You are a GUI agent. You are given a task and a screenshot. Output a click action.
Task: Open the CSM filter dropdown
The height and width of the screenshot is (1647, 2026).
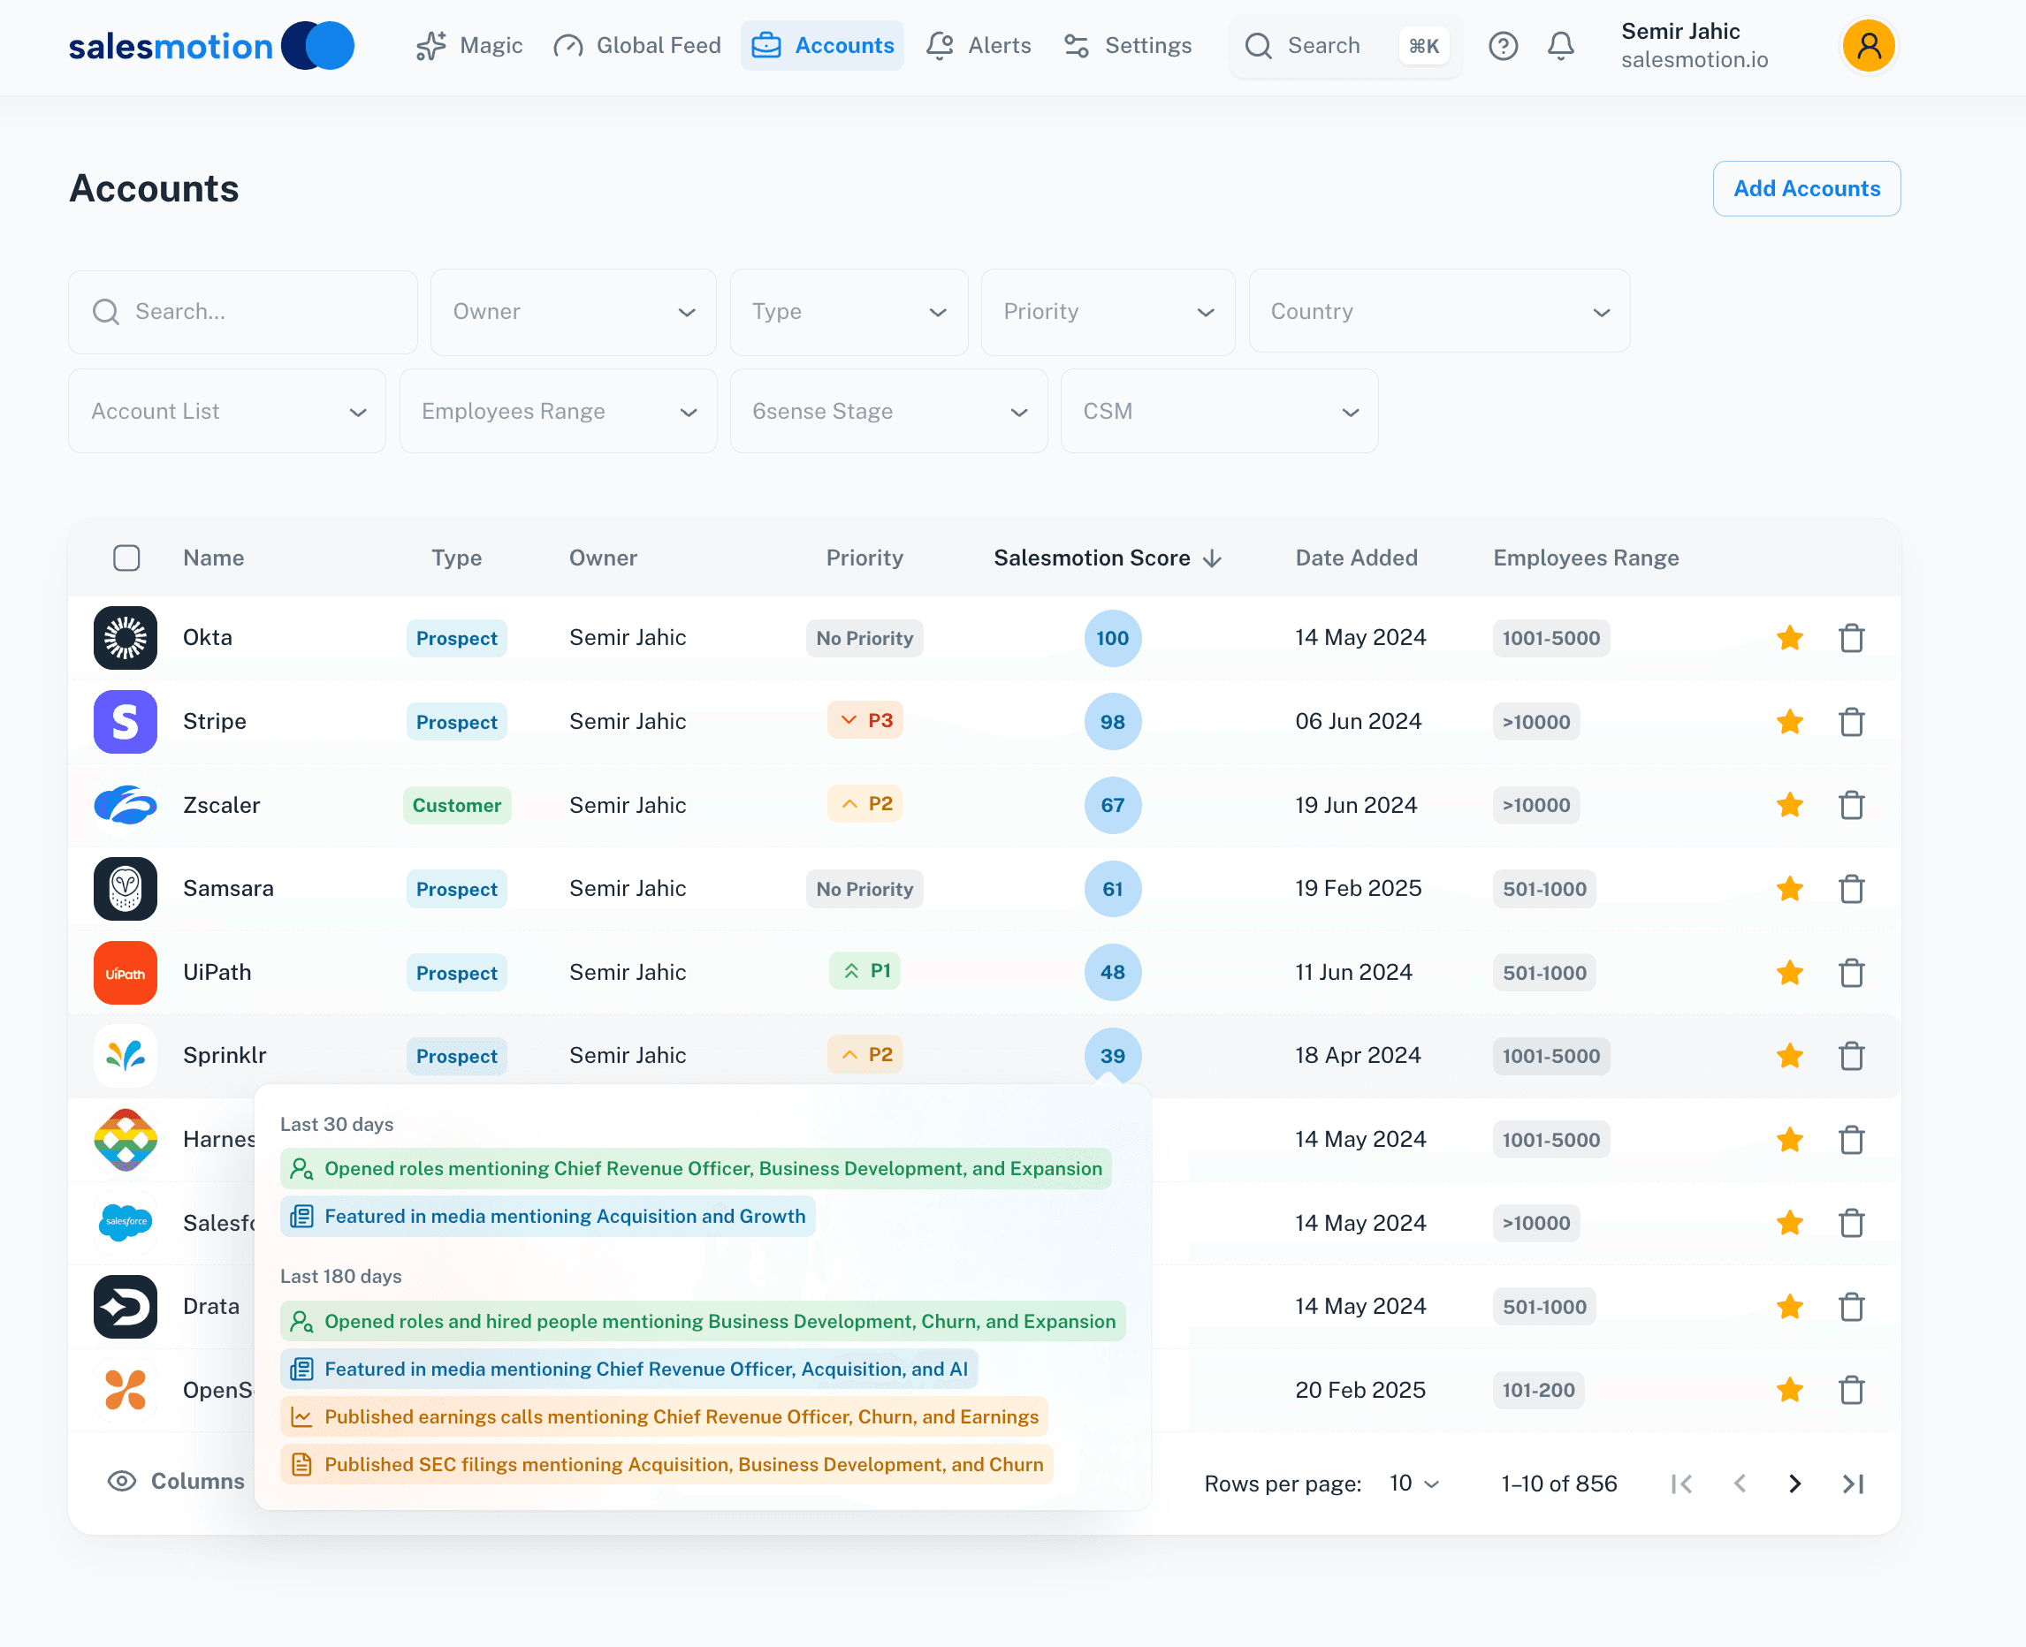click(1218, 411)
